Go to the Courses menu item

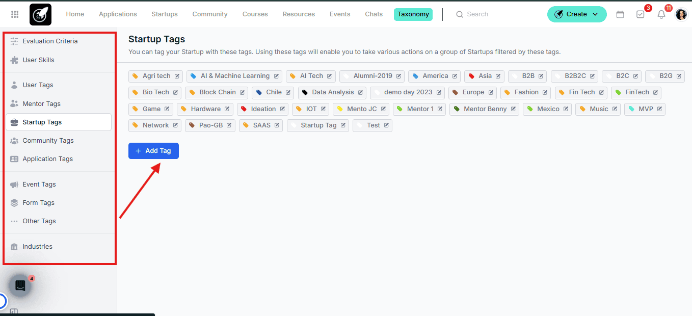(x=255, y=14)
